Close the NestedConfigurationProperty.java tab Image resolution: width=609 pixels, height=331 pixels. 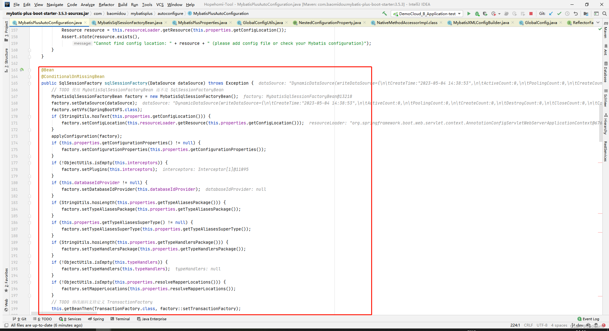tap(365, 22)
